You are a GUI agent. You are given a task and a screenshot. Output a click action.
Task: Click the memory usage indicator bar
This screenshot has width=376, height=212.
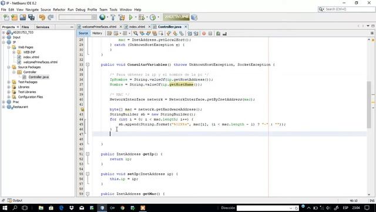click(x=176, y=17)
